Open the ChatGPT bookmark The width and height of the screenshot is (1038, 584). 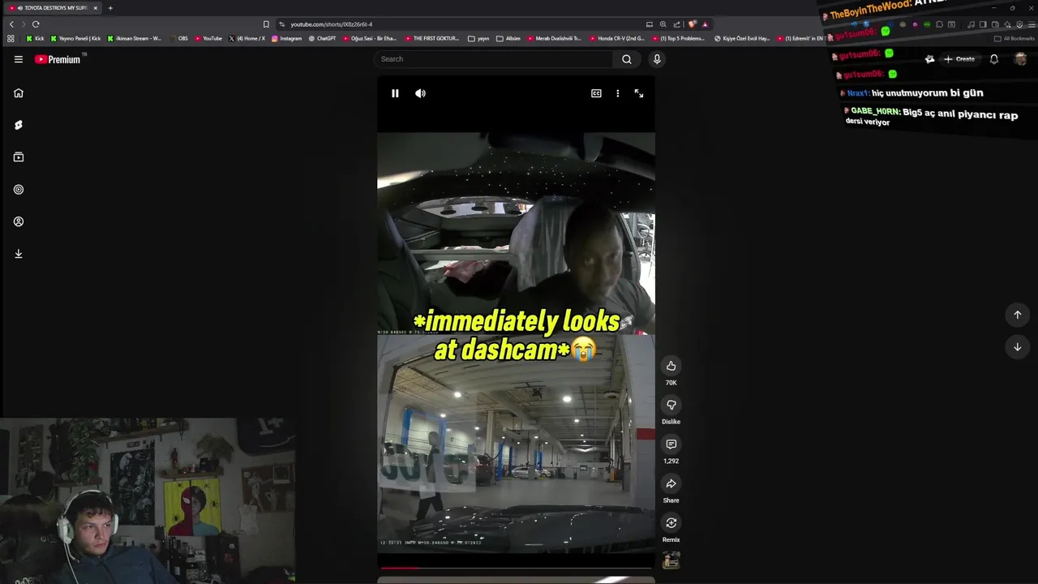(322, 38)
